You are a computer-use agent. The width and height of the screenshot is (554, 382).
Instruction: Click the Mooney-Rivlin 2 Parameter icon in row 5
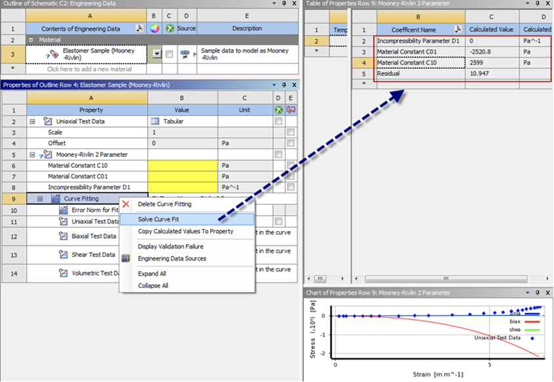click(47, 154)
